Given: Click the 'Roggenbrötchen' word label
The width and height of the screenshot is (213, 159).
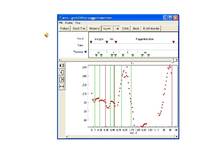Looking at the screenshot, I should tap(145, 39).
